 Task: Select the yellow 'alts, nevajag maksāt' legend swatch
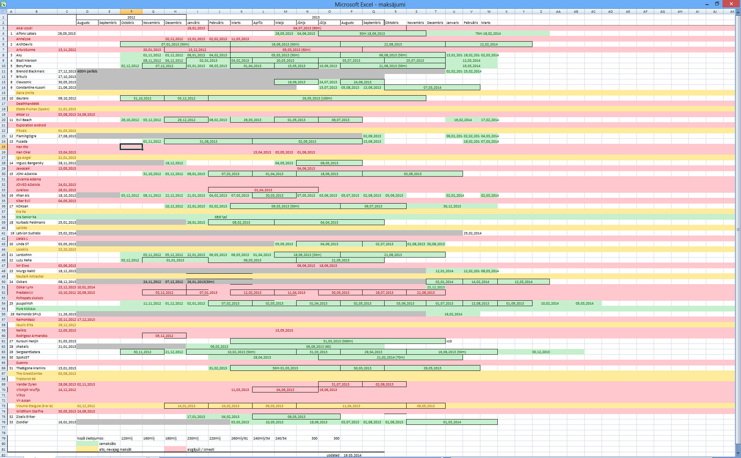[x=87, y=449]
